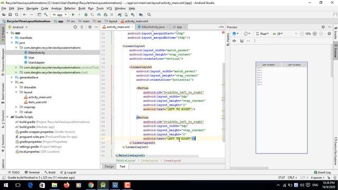Open the orientation dropdown in preview
This screenshot has width=338, height=190.
pyautogui.click(x=247, y=34)
